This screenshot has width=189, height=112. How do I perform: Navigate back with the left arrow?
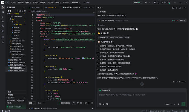146,2
